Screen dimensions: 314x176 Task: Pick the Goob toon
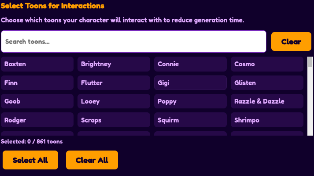coord(37,101)
